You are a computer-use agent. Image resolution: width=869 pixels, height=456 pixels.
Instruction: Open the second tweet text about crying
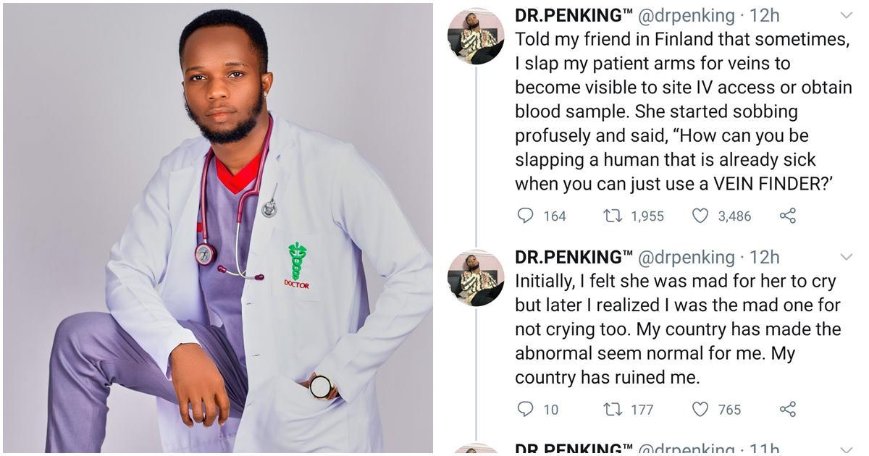pyautogui.click(x=677, y=329)
